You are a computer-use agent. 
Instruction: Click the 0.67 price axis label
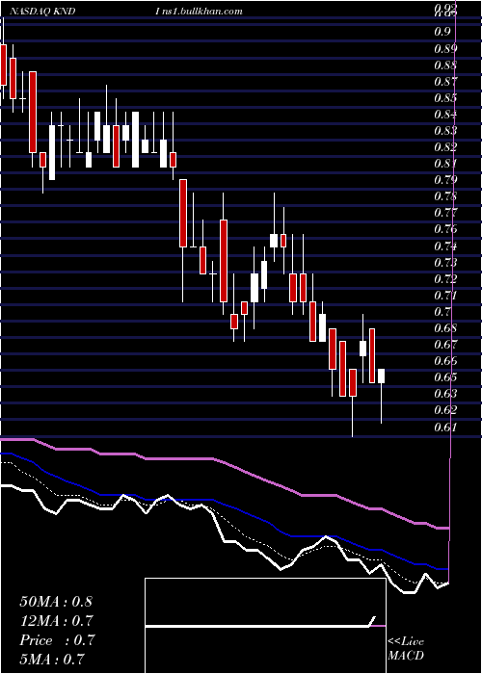point(445,345)
